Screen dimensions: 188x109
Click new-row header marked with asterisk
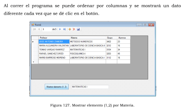pos(35,62)
